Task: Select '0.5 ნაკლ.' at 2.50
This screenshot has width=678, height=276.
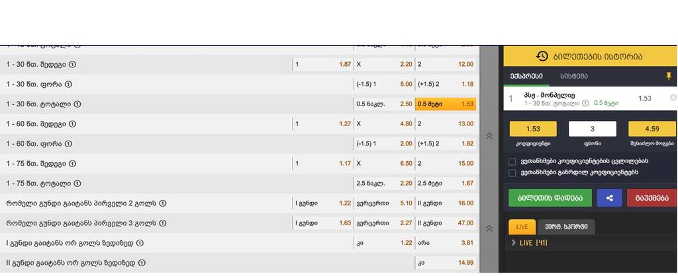Action: [x=384, y=104]
